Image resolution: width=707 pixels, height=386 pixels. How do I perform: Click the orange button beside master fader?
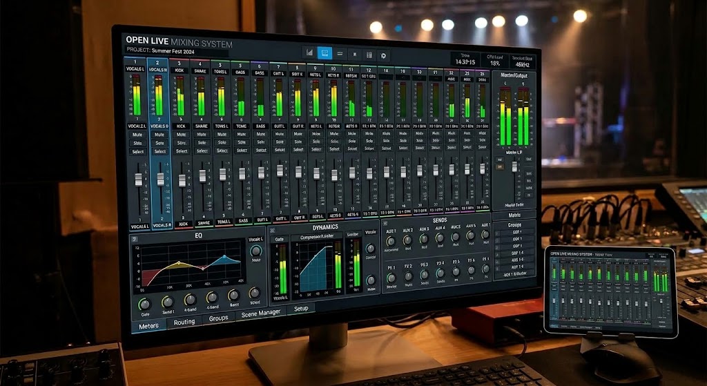click(x=500, y=167)
